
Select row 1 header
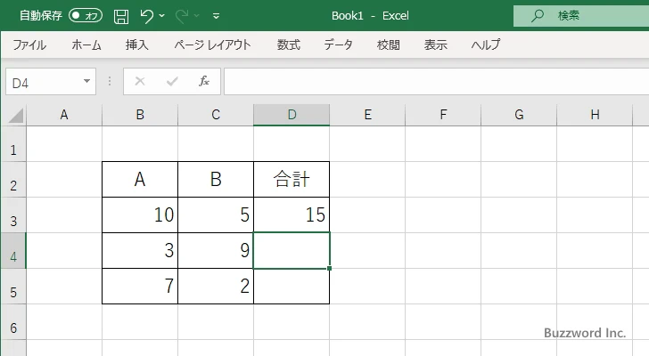click(13, 143)
